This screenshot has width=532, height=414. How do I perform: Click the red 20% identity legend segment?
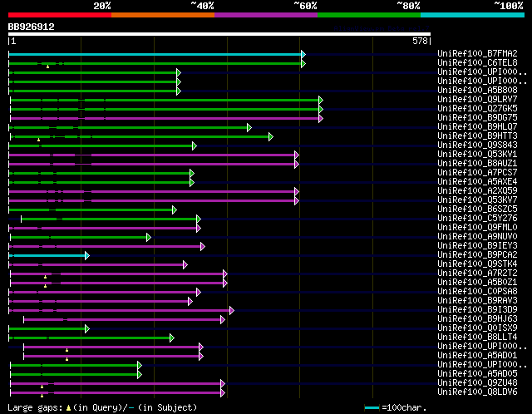(60, 15)
